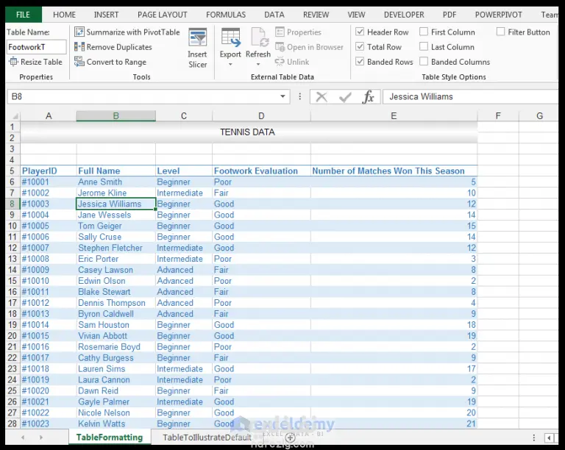Click the Insert Function fx icon
Image resolution: width=565 pixels, height=450 pixels.
(369, 96)
